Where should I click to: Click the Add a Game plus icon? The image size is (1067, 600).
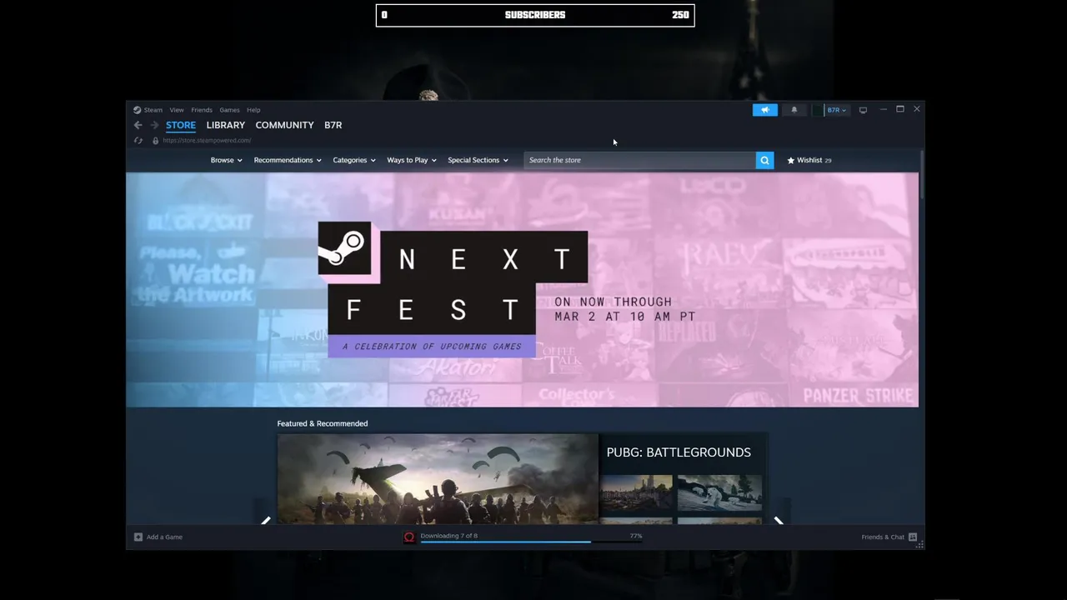138,537
